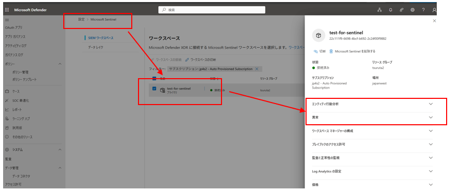The image size is (457, 191).
Task: Click the 試用版 gift icon
Action: click(7, 128)
